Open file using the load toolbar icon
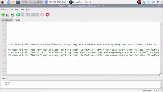 [x=8, y=15]
